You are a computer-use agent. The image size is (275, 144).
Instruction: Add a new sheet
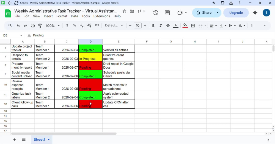[14, 140]
